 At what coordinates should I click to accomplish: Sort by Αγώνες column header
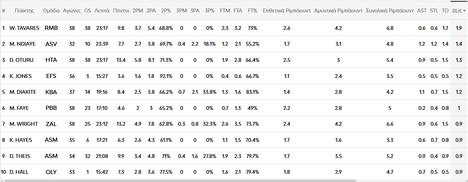click(x=72, y=11)
